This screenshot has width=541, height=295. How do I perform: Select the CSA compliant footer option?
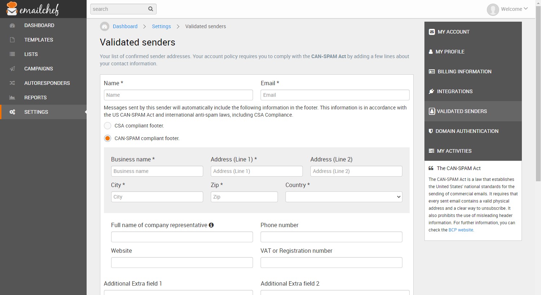pos(108,126)
